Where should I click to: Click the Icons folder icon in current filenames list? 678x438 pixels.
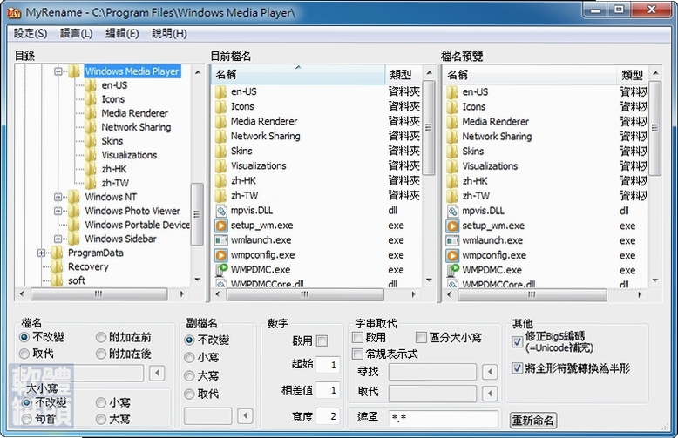(x=221, y=106)
